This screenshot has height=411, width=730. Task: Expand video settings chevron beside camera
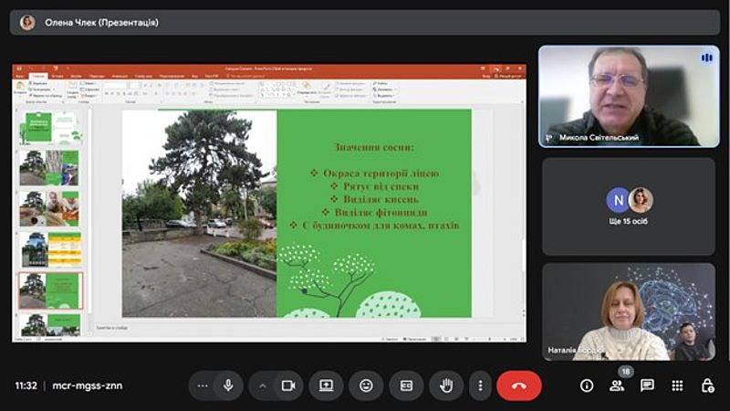tap(263, 385)
